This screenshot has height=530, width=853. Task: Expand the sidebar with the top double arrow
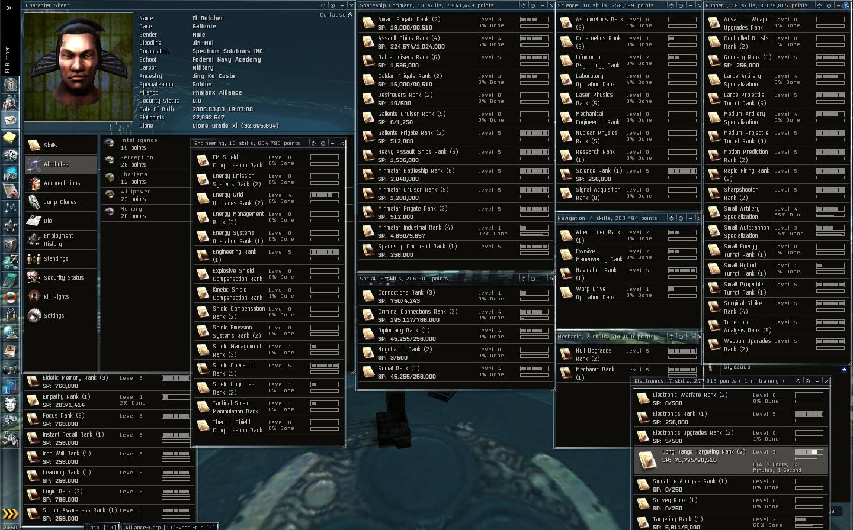click(9, 8)
